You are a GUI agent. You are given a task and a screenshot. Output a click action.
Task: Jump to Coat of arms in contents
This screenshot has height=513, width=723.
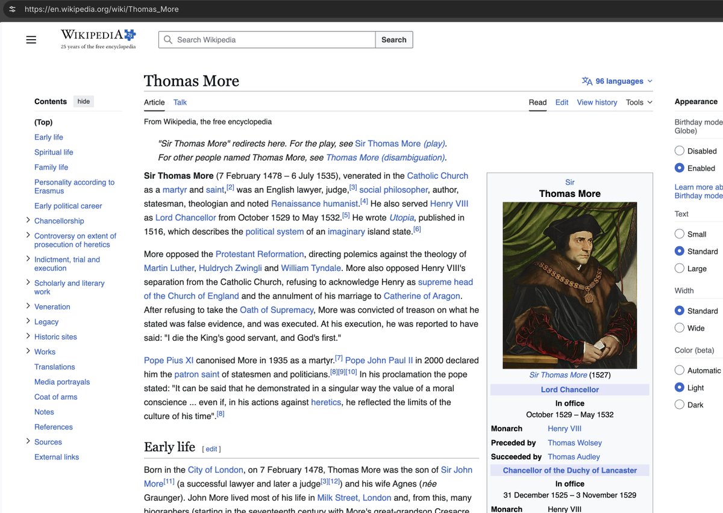pyautogui.click(x=56, y=396)
